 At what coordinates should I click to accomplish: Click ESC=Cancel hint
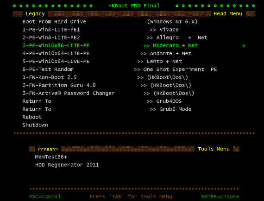[x=45, y=197]
